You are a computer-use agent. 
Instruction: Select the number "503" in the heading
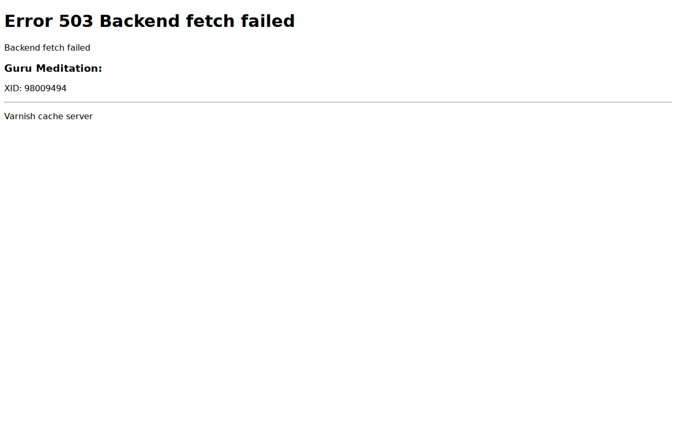click(x=76, y=21)
